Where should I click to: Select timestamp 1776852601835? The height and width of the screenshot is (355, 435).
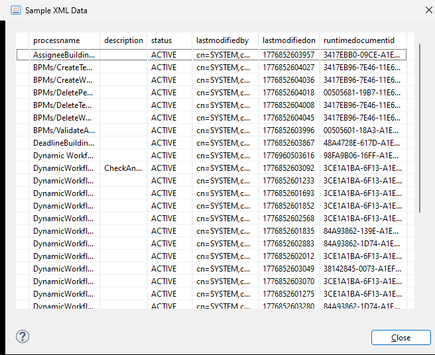[x=288, y=231]
